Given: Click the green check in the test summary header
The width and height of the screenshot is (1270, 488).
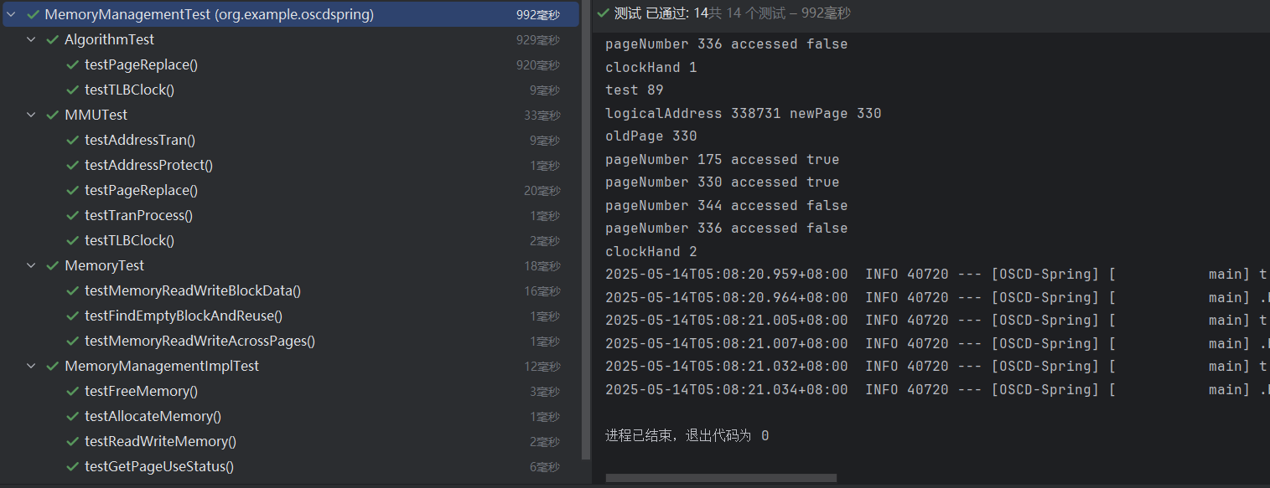Looking at the screenshot, I should (x=603, y=13).
